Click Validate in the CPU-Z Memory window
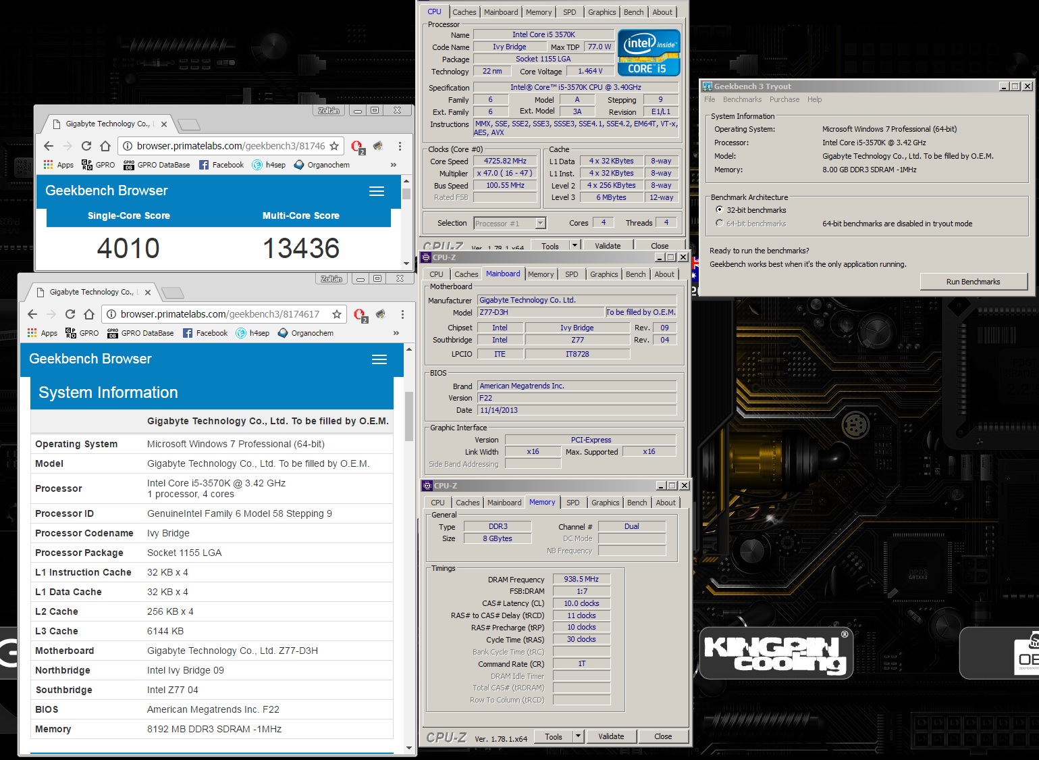 click(611, 736)
